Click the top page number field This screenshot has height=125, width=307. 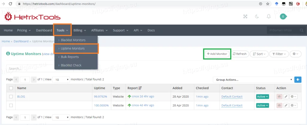(x=25, y=80)
